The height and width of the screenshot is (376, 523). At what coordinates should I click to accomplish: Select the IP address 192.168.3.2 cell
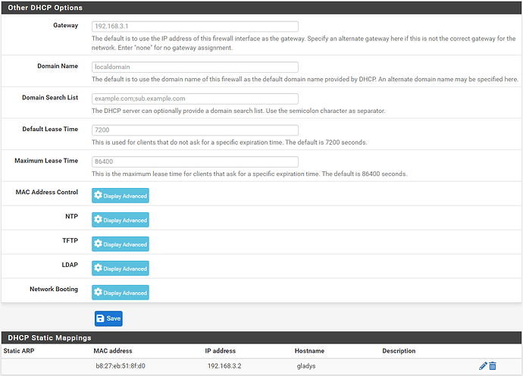[x=224, y=366]
